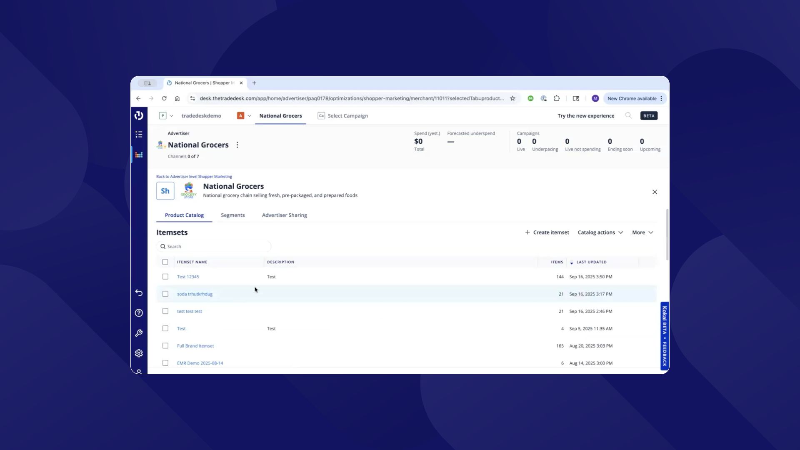Click the help question mark sidebar icon
This screenshot has height=450, width=800.
139,313
